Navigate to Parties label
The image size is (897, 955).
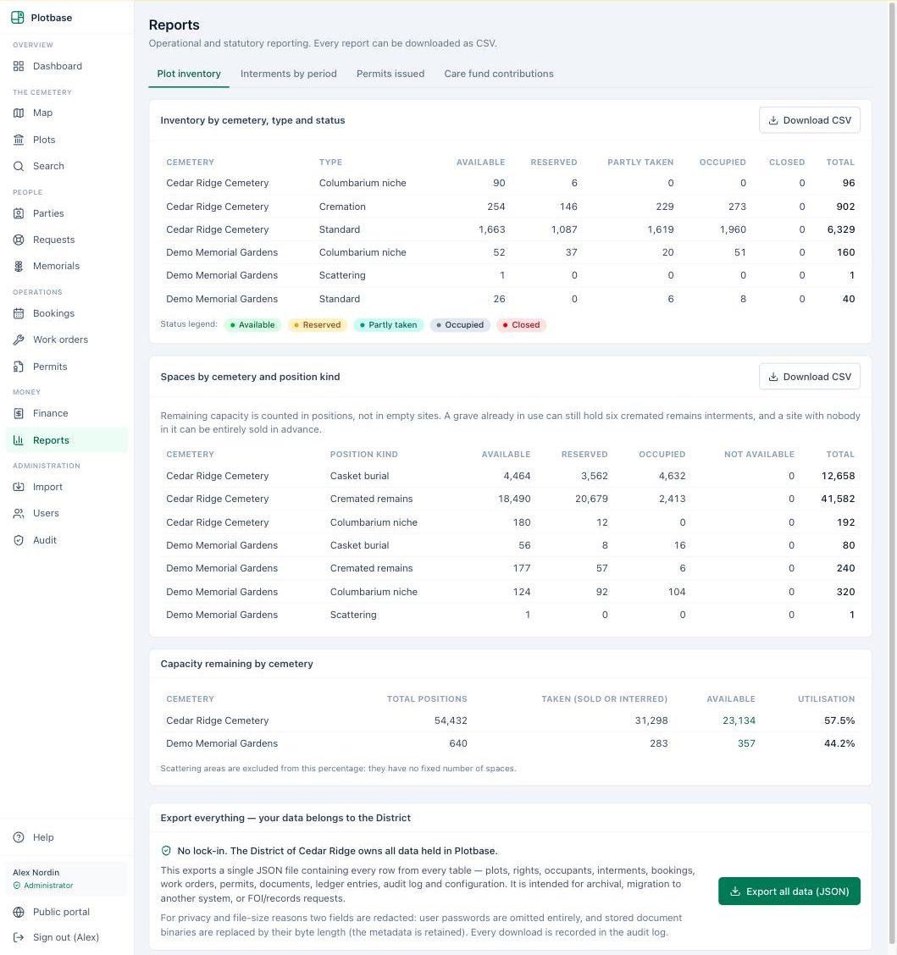point(48,213)
